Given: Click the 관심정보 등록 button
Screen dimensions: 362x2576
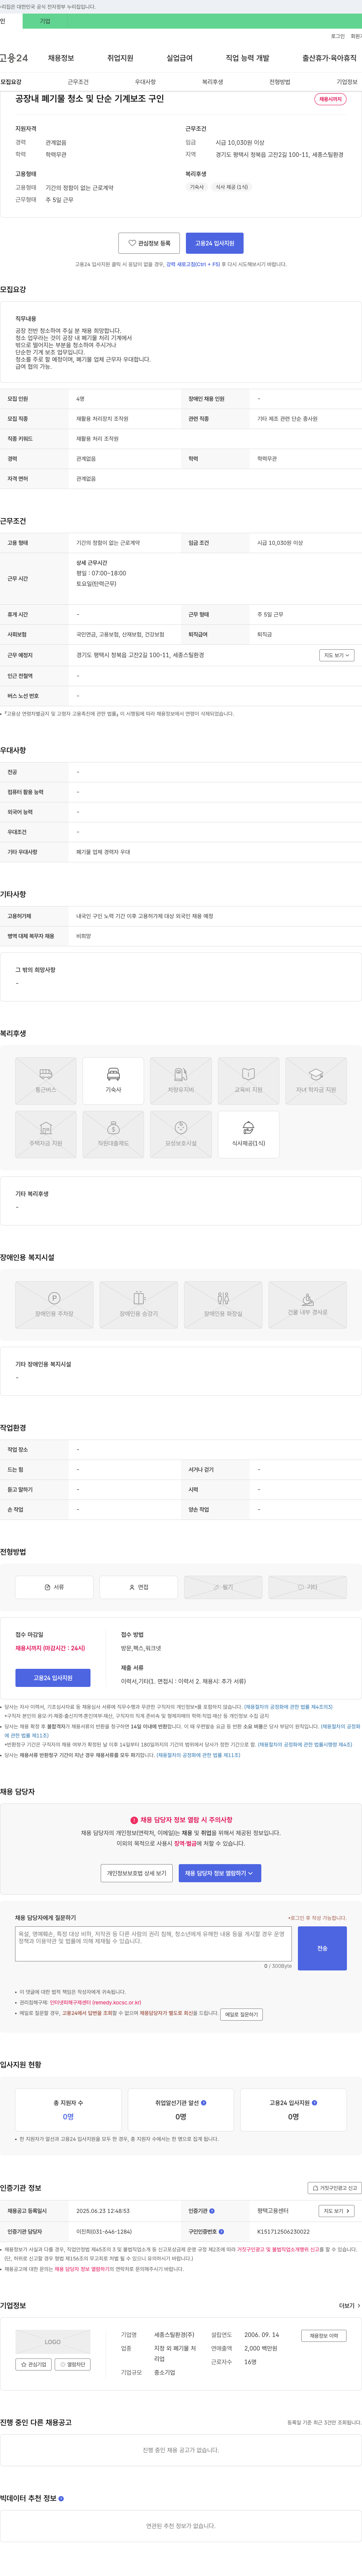Looking at the screenshot, I should [149, 243].
